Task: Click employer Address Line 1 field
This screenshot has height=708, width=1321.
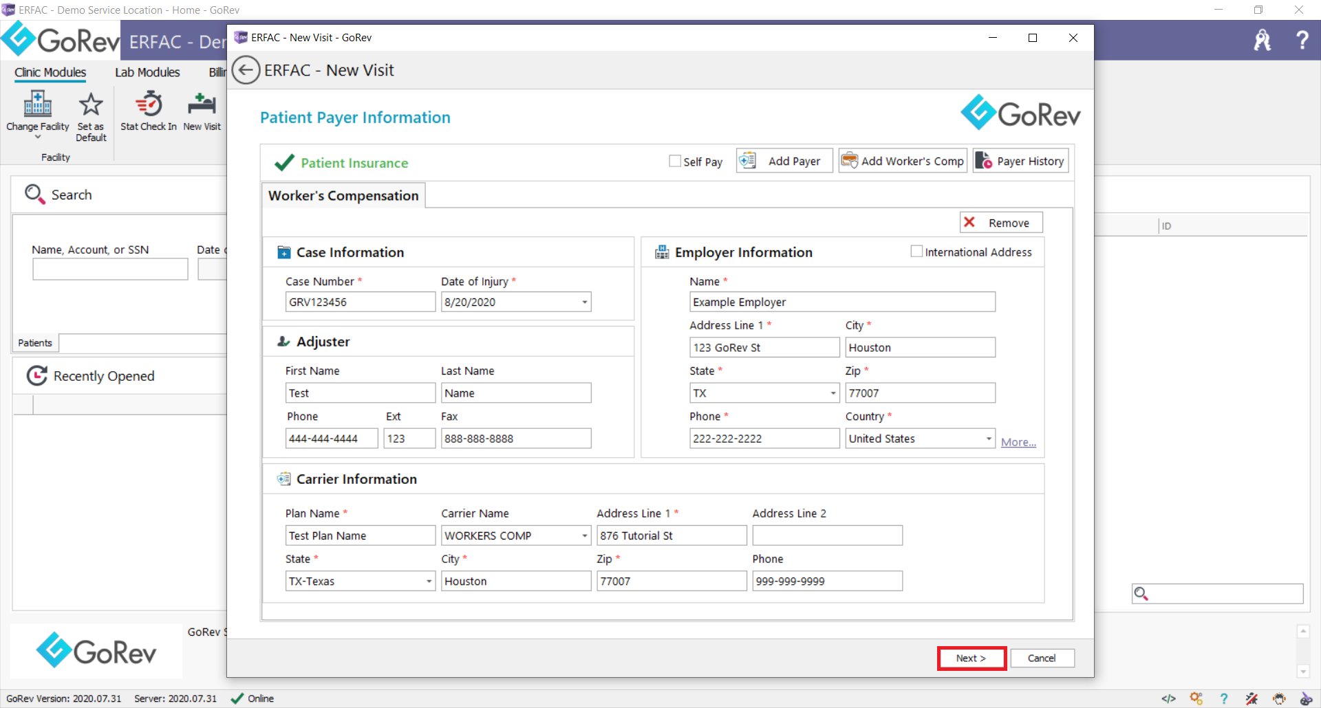Action: tap(764, 347)
